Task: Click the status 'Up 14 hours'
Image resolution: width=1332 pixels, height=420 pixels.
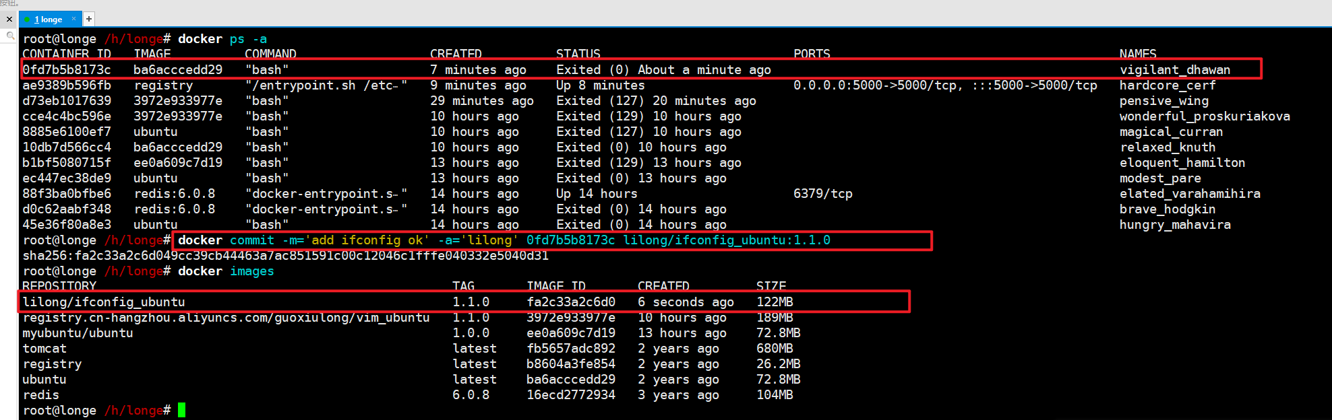Action: (x=597, y=194)
